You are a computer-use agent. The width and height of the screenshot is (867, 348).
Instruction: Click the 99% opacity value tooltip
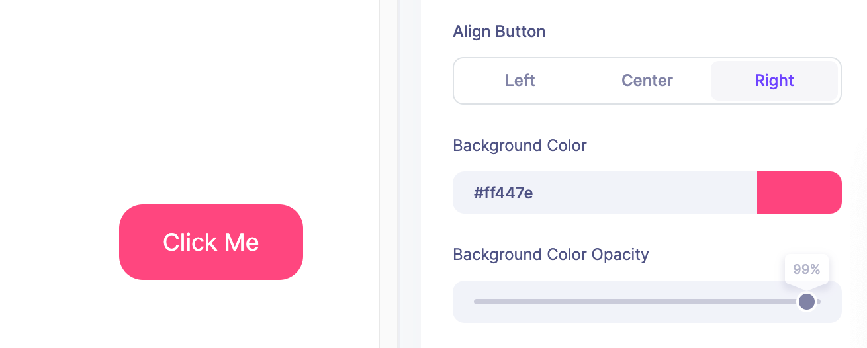point(806,269)
